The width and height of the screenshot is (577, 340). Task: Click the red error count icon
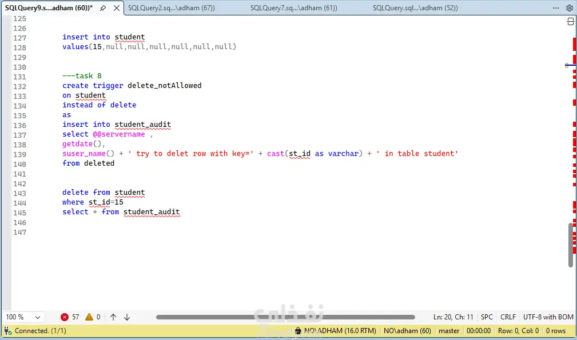click(x=65, y=317)
